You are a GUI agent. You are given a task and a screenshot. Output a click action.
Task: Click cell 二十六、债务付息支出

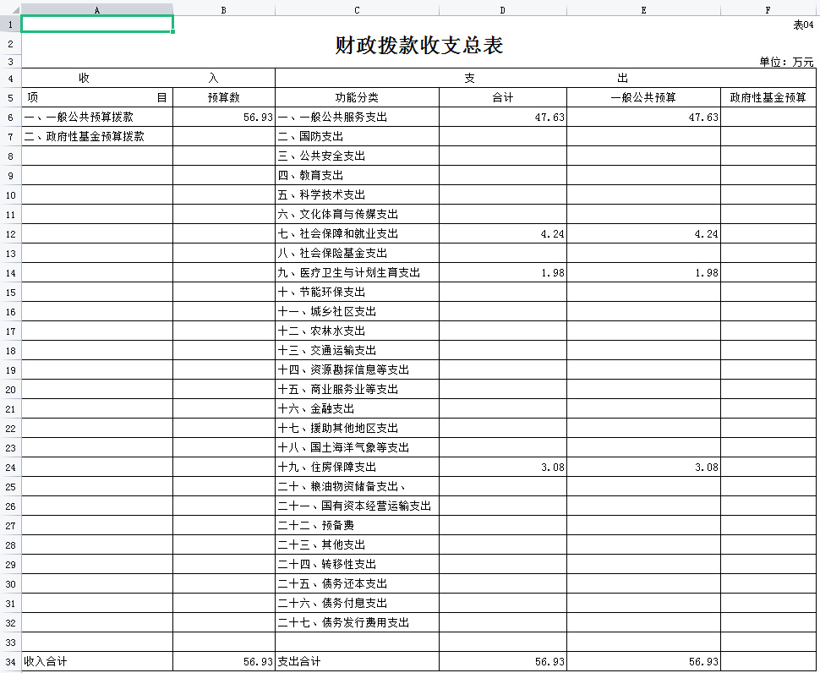pos(358,604)
